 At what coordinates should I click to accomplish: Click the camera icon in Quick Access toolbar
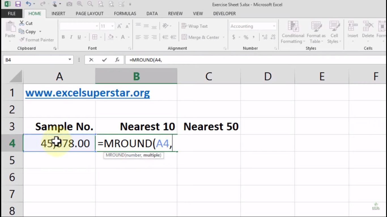point(69,4)
